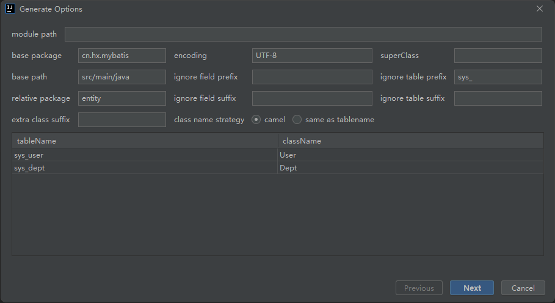Click the tableName column header
555x303 pixels.
[145, 141]
